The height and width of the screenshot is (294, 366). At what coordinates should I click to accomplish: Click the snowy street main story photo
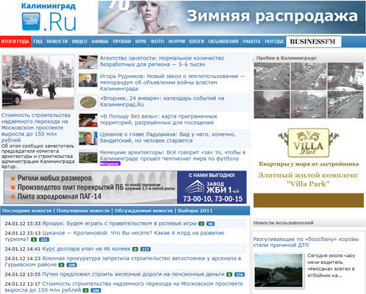(x=38, y=82)
